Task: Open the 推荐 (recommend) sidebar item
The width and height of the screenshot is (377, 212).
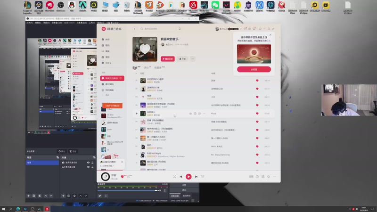Action: click(x=106, y=40)
